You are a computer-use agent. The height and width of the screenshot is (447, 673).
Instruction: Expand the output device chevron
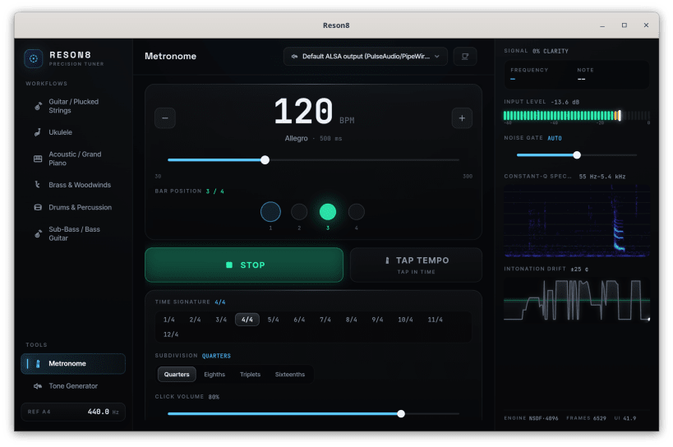coord(437,57)
